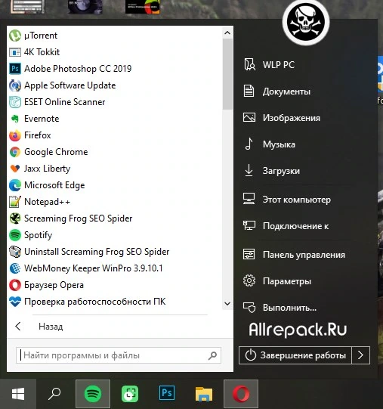Open File Explorer from the taskbar

coord(204,394)
